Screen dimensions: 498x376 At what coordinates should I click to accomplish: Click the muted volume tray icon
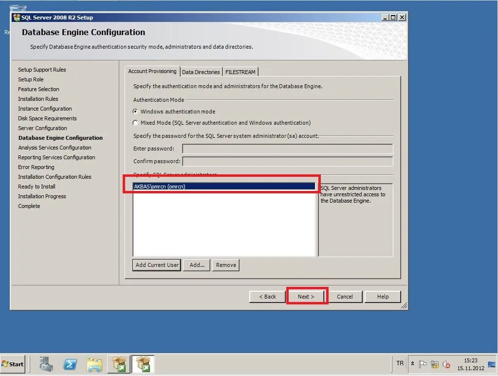[x=446, y=364]
